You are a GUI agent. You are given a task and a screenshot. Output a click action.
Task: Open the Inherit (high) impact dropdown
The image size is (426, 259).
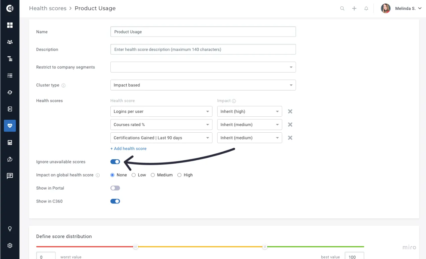250,111
